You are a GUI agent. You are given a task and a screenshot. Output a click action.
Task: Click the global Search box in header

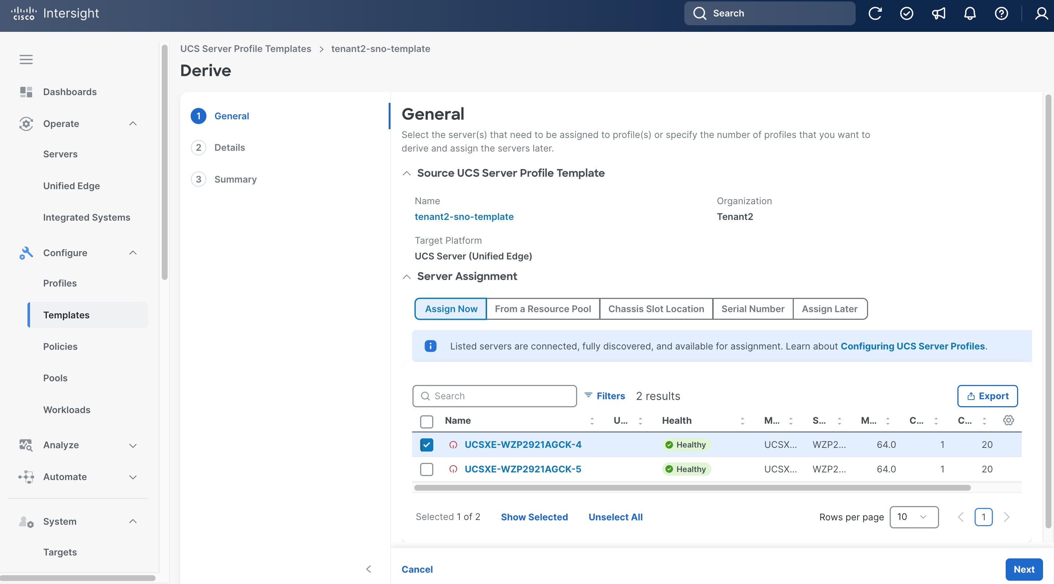[x=769, y=13]
